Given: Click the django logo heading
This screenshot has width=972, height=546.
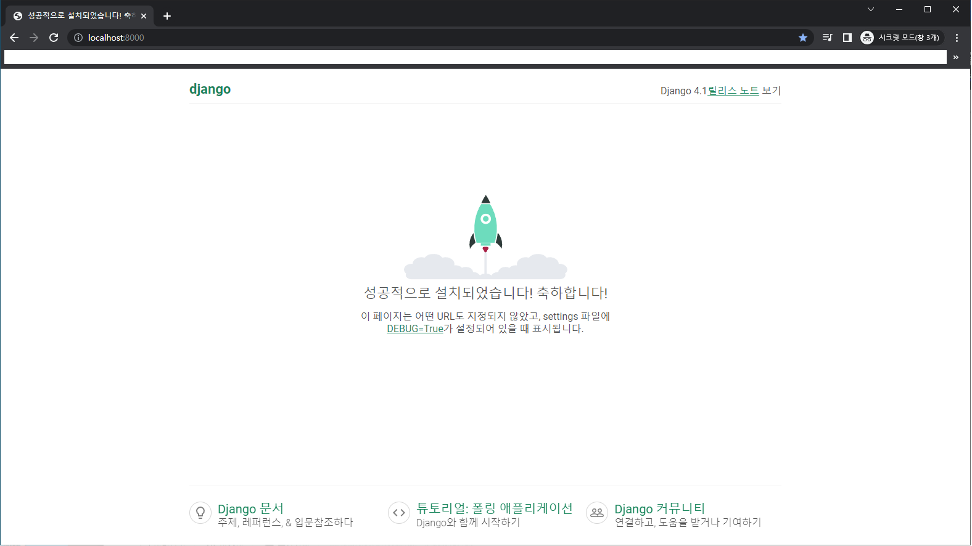Looking at the screenshot, I should coord(210,89).
